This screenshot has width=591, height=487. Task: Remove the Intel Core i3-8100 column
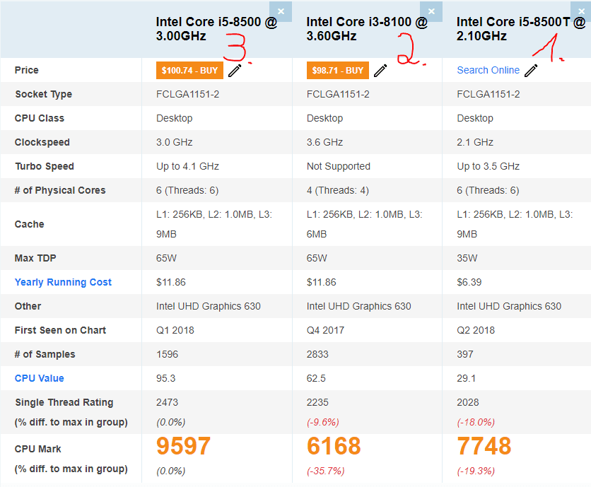[431, 11]
